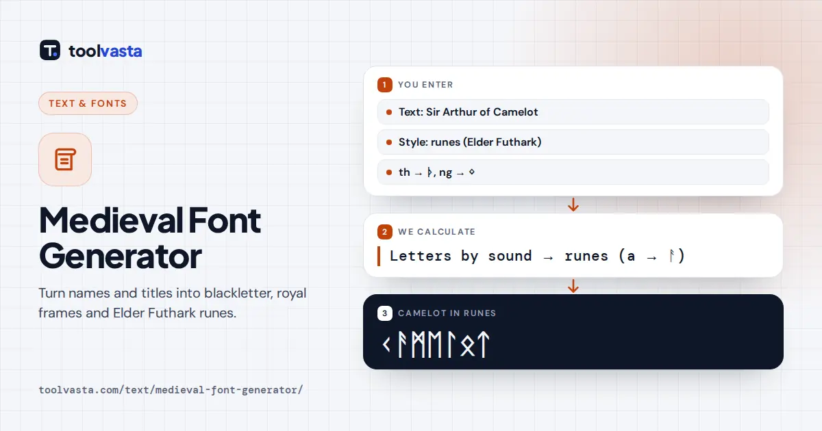
Task: Select the TEXT & FONTS category badge
Action: [x=88, y=103]
